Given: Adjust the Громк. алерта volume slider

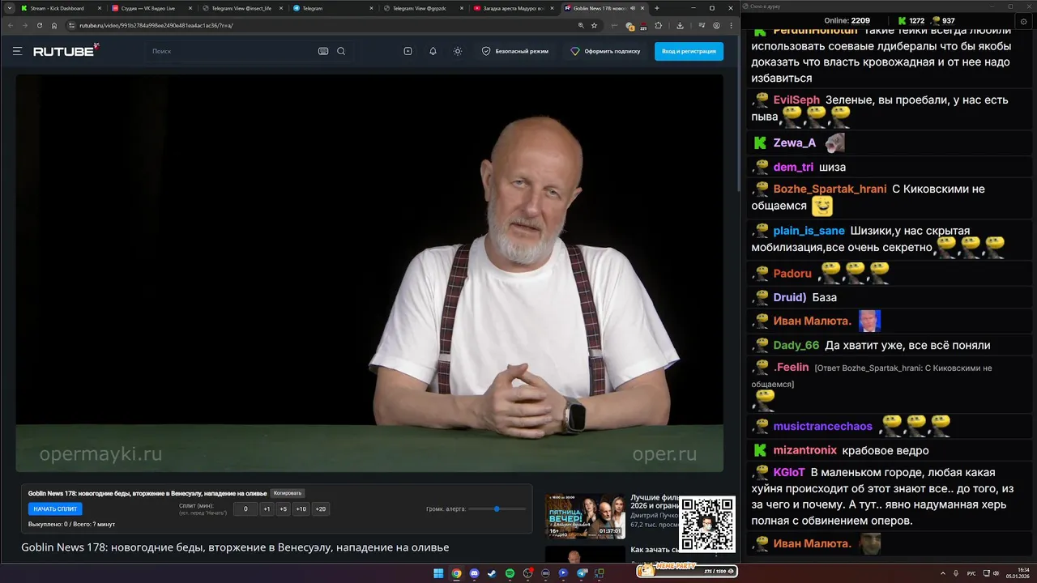Looking at the screenshot, I should coord(497,509).
